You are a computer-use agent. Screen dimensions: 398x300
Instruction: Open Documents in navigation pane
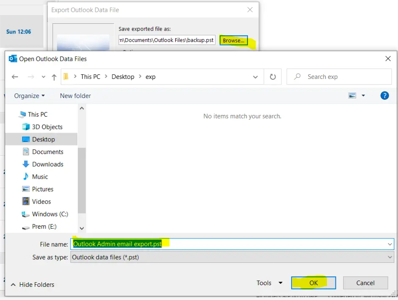tap(48, 152)
